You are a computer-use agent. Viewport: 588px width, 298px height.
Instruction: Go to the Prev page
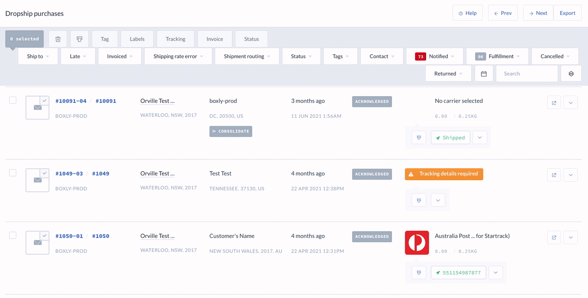coord(503,13)
